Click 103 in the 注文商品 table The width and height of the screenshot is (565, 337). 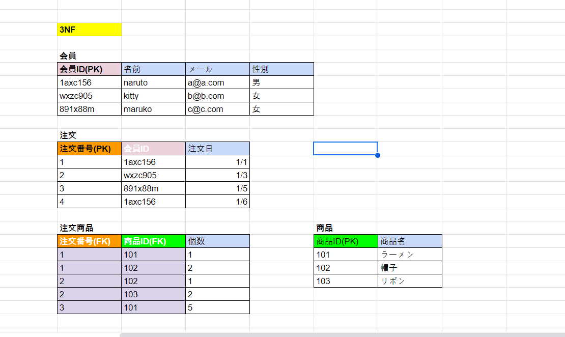pos(154,294)
